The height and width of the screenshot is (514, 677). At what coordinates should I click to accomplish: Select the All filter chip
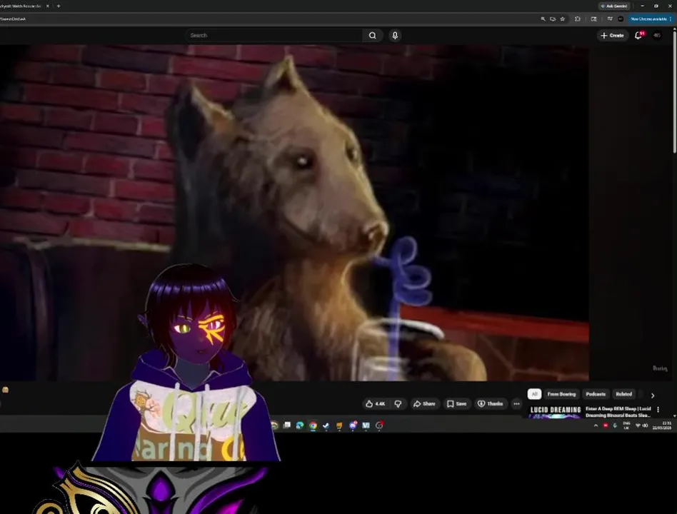(x=534, y=394)
